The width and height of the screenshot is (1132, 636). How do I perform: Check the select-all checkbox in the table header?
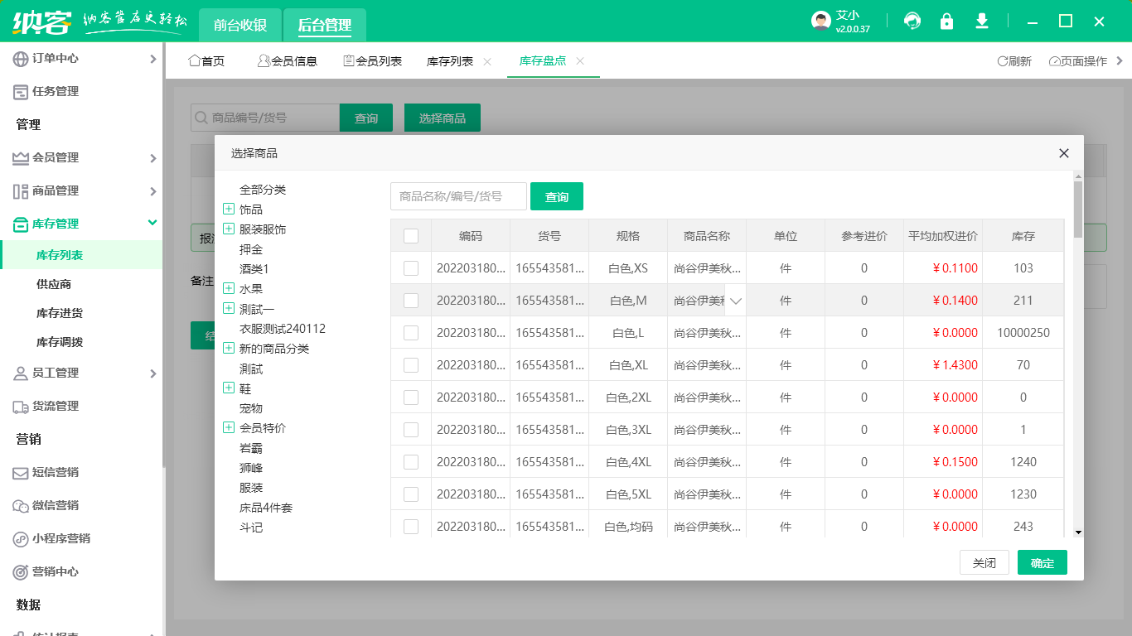coord(410,235)
